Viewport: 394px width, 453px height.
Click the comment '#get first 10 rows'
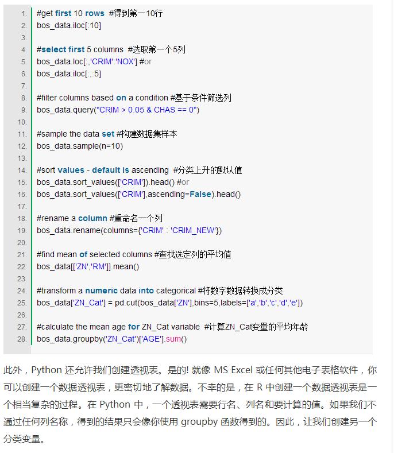(x=70, y=13)
